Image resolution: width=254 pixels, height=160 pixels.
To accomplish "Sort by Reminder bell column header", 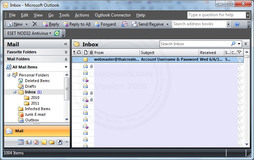I will [x=79, y=52].
